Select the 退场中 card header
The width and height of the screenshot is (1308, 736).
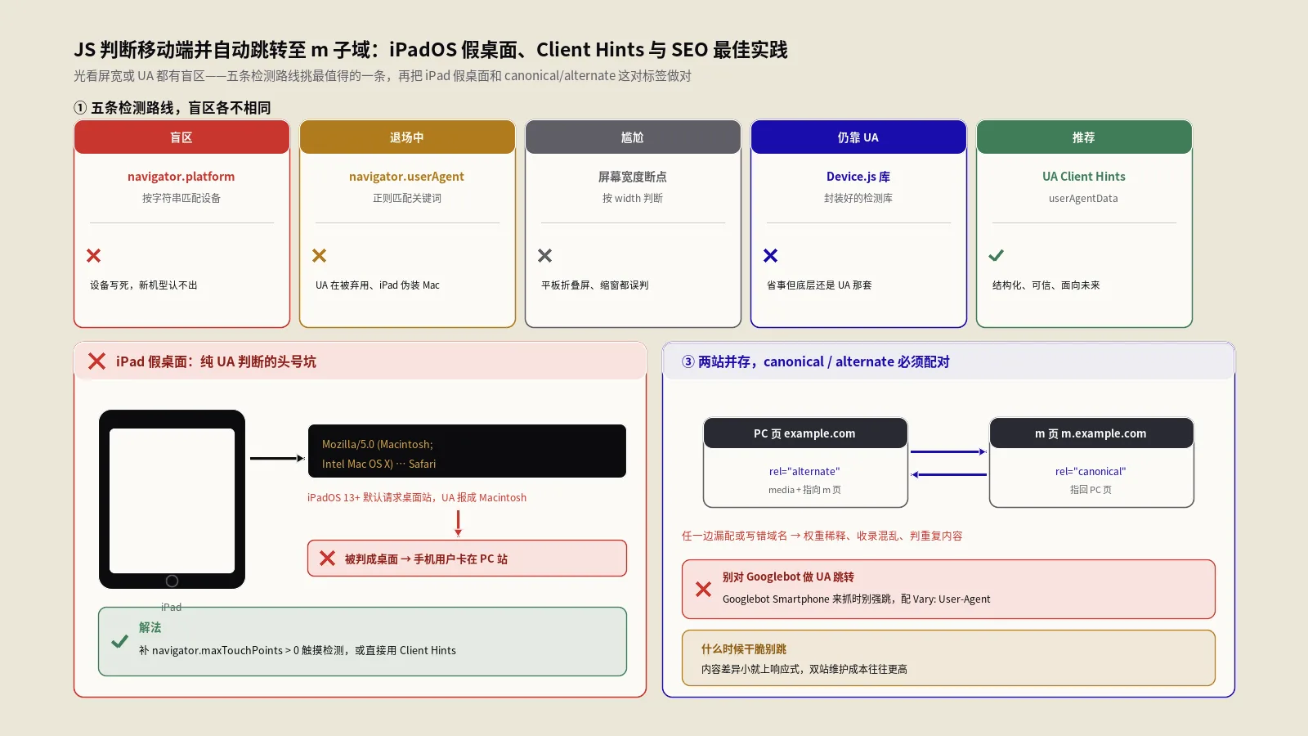click(407, 137)
